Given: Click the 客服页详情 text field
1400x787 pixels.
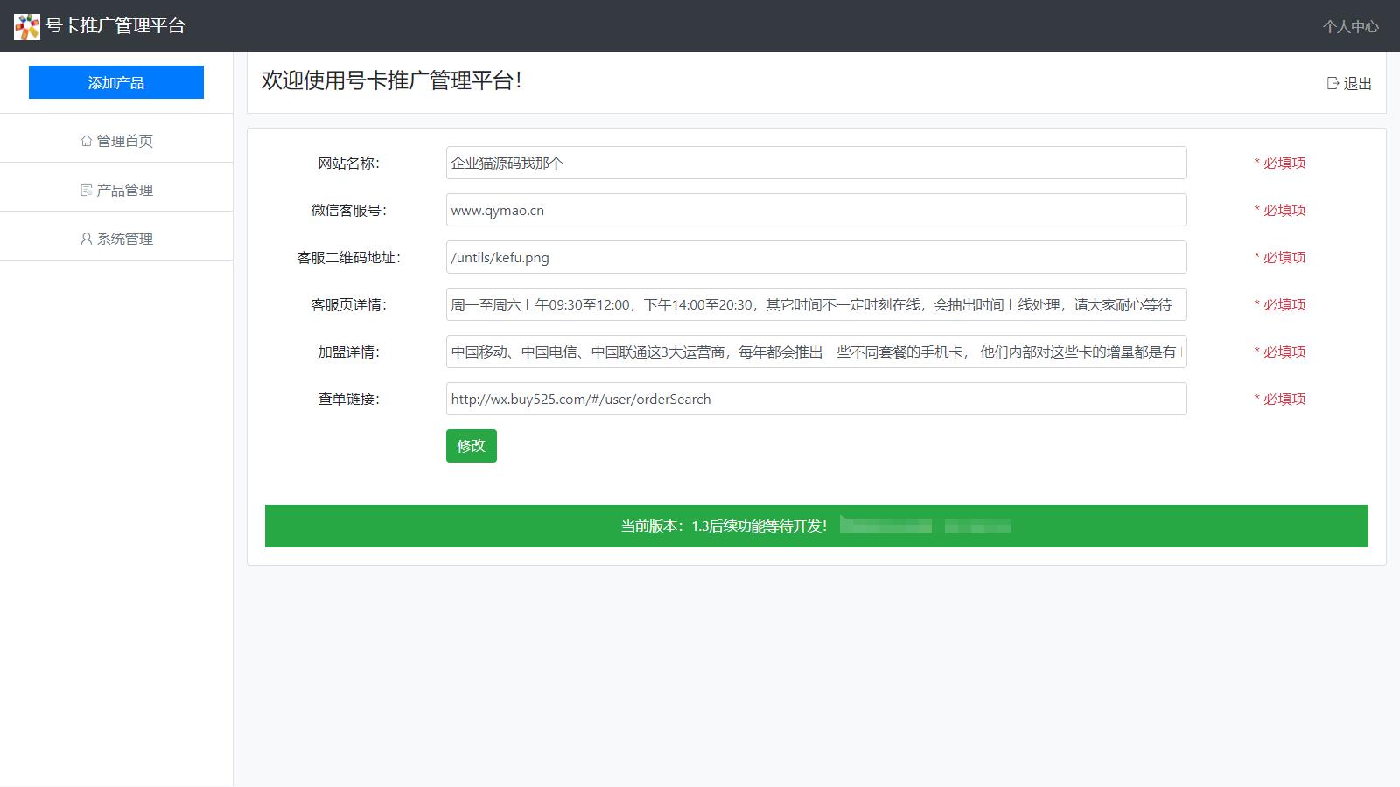Looking at the screenshot, I should point(815,304).
